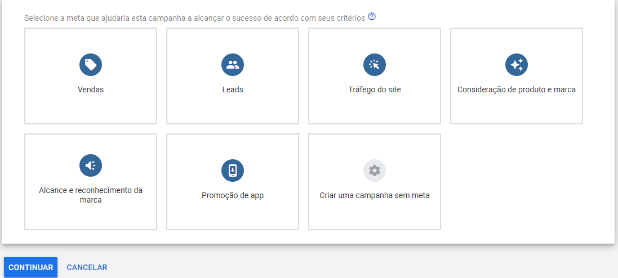
Task: Click blank area below Promoção de app text
Action: pyautogui.click(x=233, y=214)
